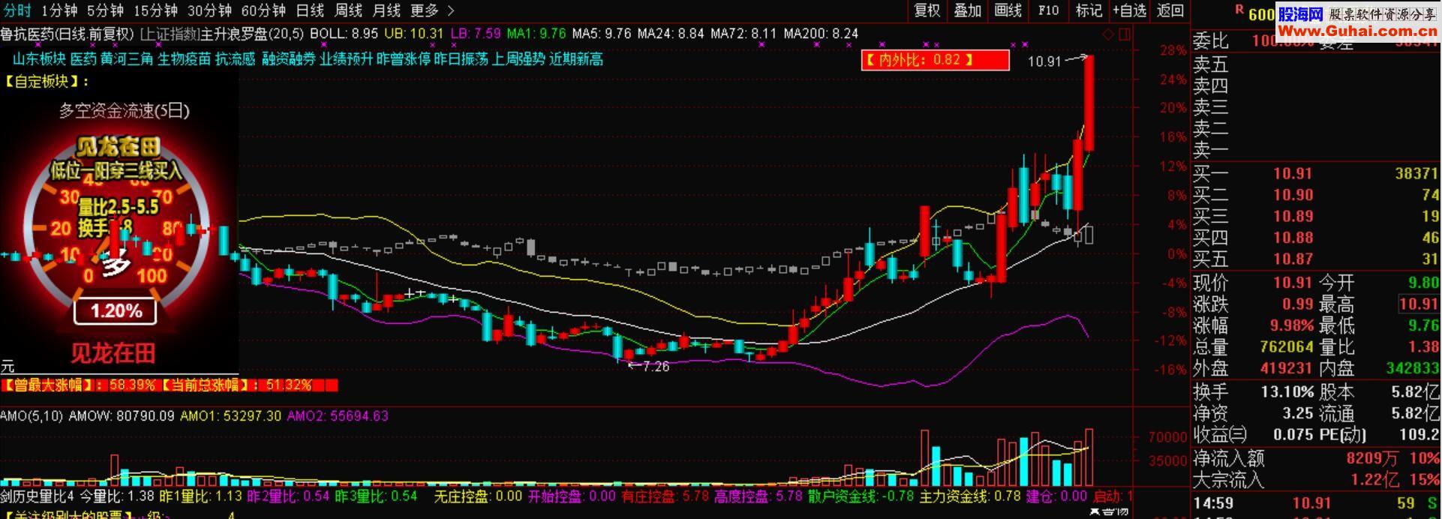Click the 标记 mark button
The width and height of the screenshot is (1442, 519).
click(1089, 10)
